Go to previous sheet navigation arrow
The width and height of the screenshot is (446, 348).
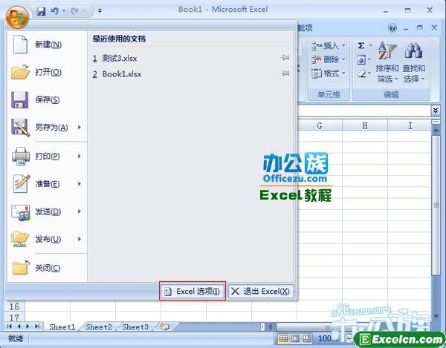click(19, 326)
